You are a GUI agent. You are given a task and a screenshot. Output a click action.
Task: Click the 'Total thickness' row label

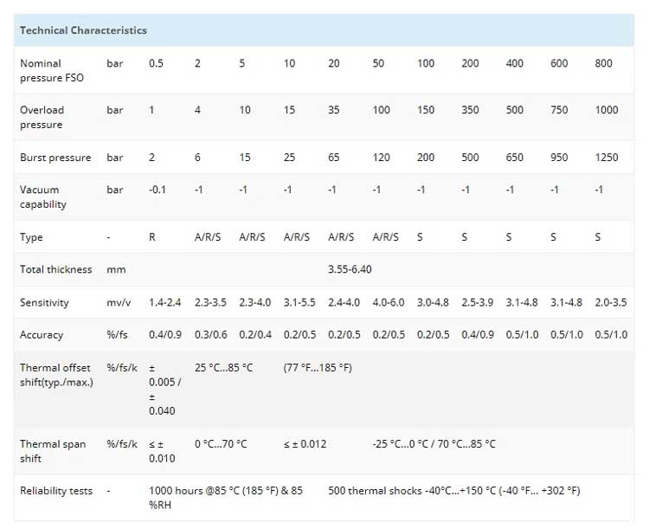[x=56, y=269]
